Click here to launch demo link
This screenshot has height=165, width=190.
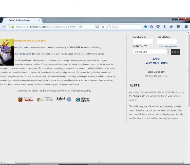[x=25, y=54]
